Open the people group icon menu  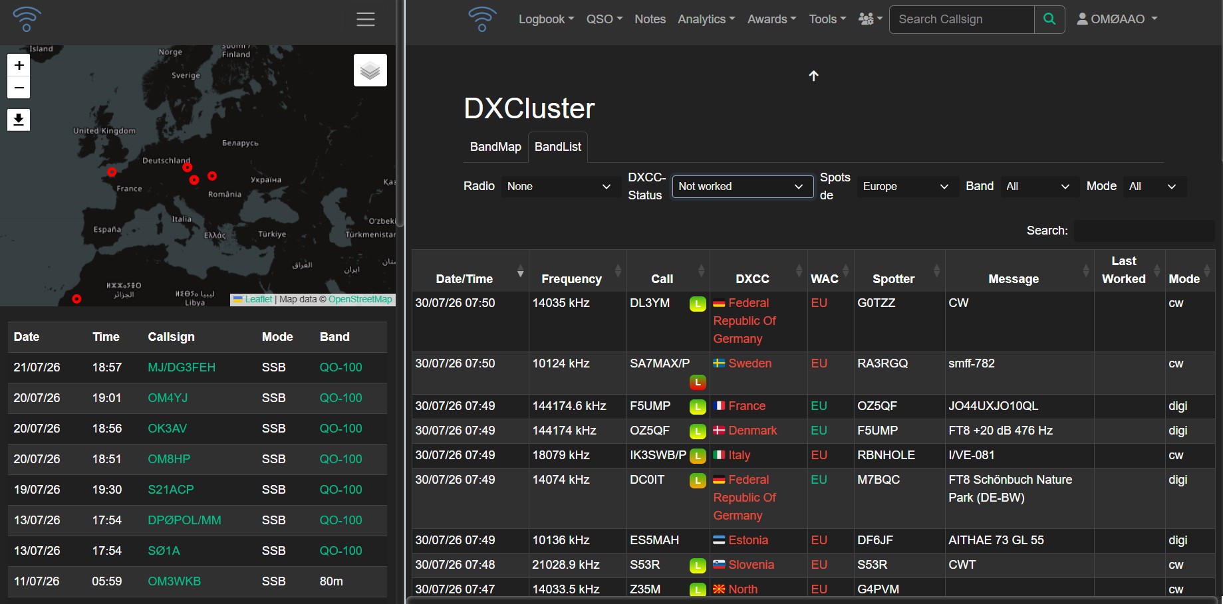pyautogui.click(x=870, y=19)
